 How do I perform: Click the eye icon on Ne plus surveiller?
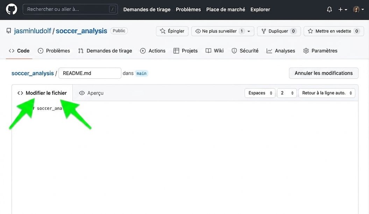pyautogui.click(x=198, y=31)
